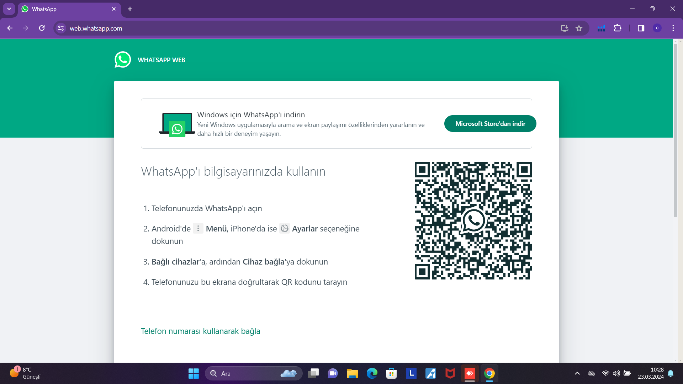The image size is (683, 384).
Task: Open Microsoft Edge from the taskbar
Action: [372, 374]
